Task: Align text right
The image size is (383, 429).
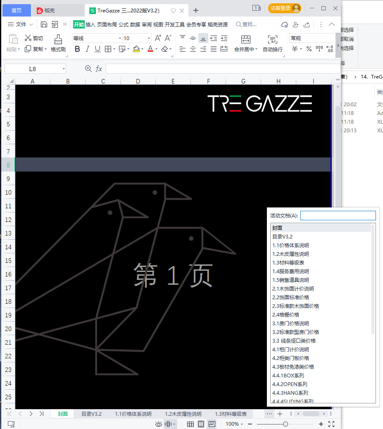Action: 203,49
